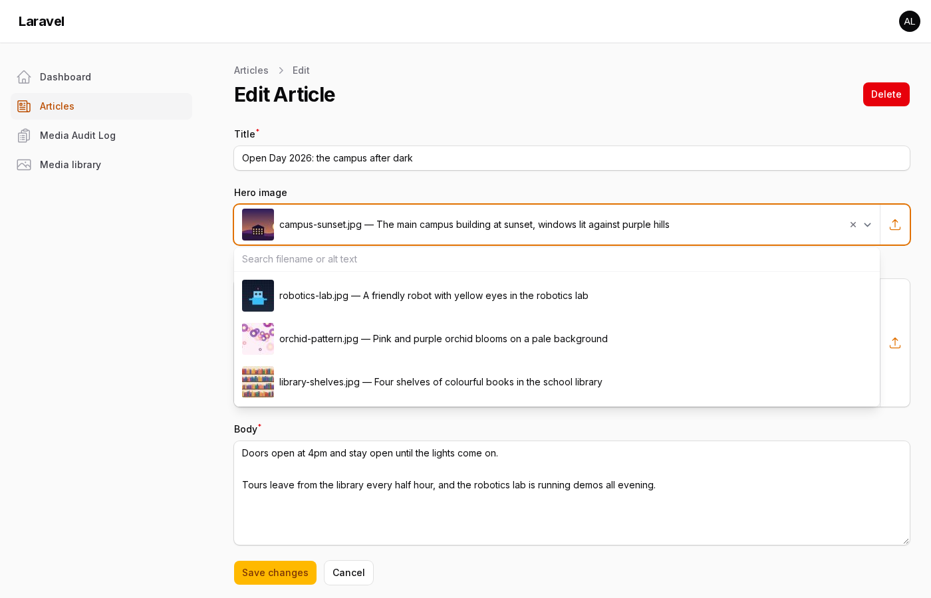
Task: Choose the robotics-lab.jpg option text
Action: (434, 296)
